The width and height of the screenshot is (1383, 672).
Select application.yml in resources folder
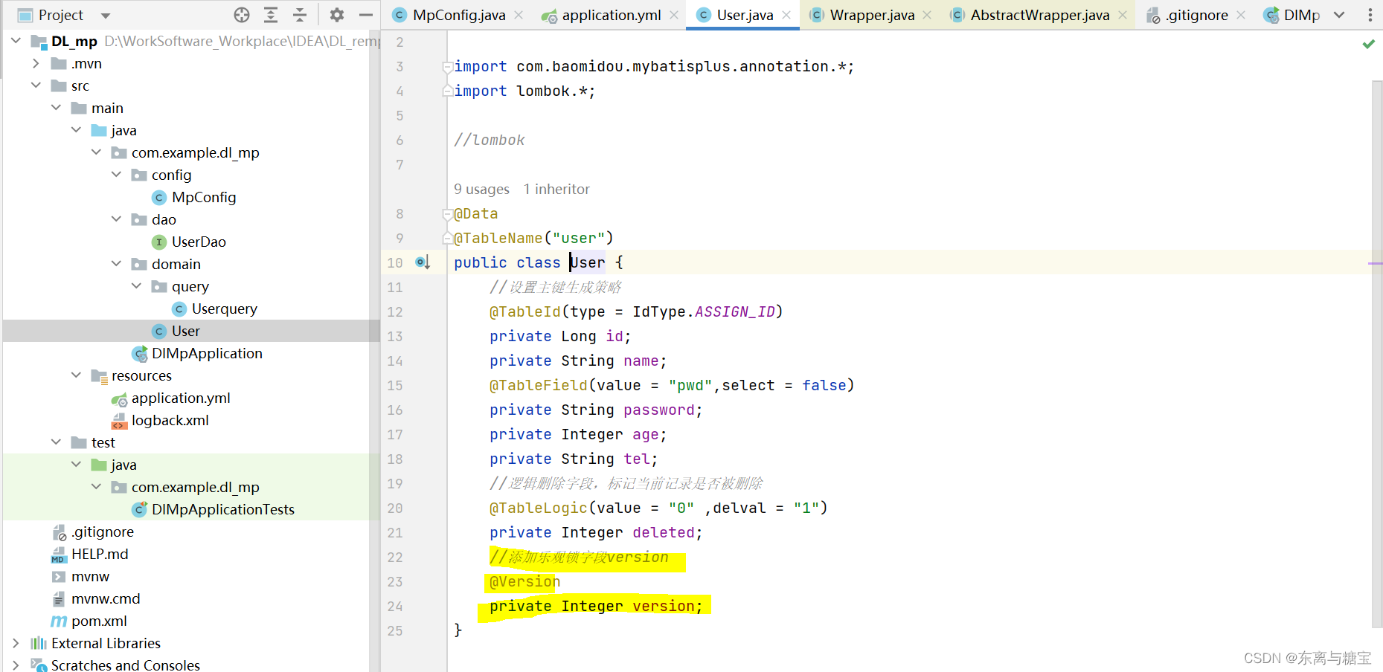(x=180, y=398)
